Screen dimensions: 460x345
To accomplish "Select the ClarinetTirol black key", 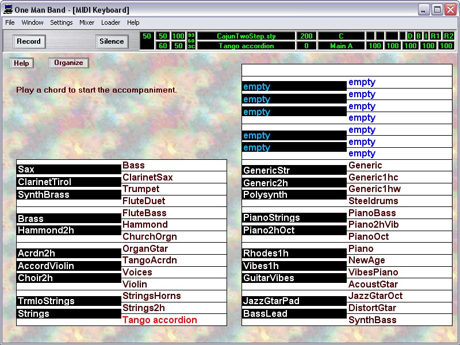I will pos(68,182).
